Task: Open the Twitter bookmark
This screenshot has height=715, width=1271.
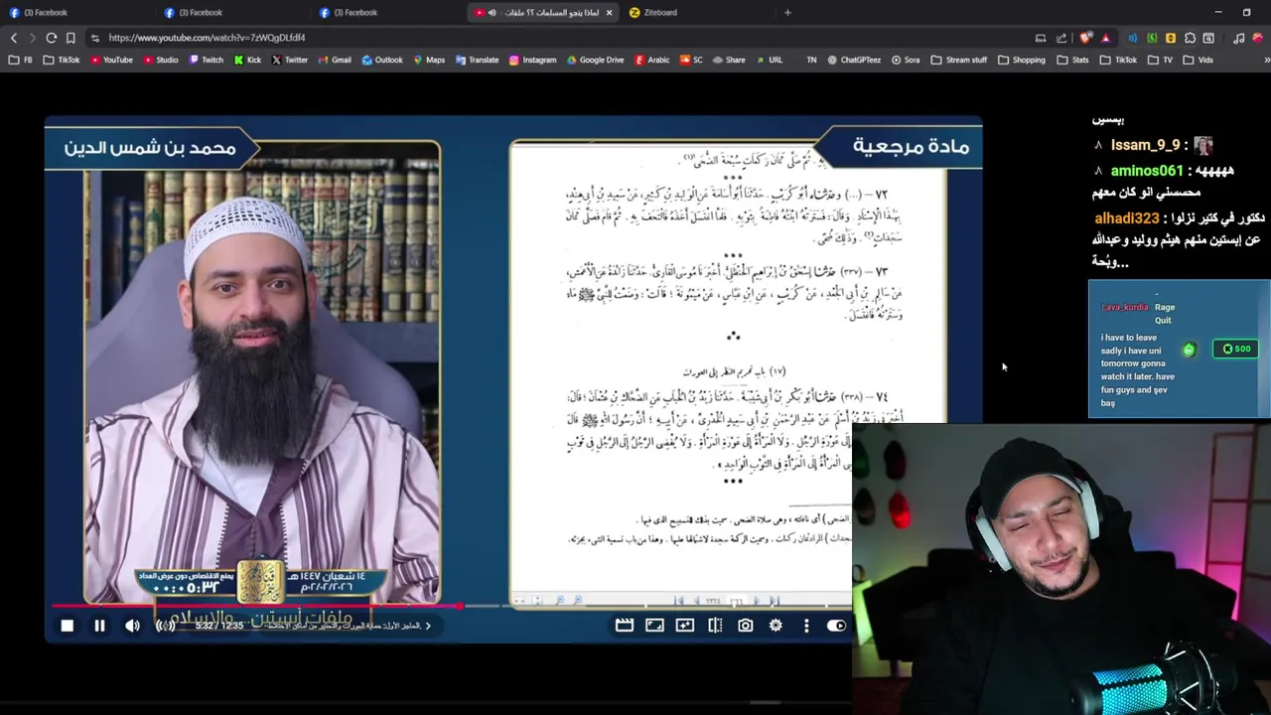Action: [290, 60]
